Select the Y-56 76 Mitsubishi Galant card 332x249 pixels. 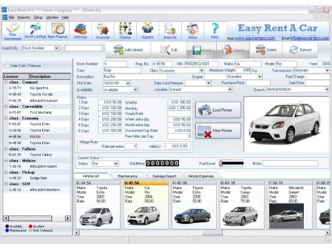pos(290,205)
